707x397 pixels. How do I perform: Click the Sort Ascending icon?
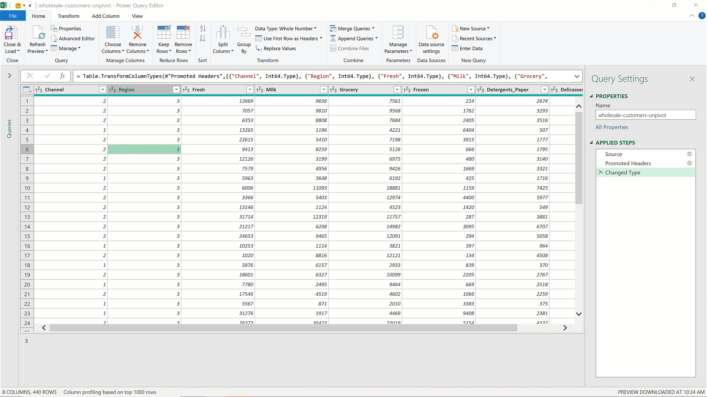(203, 29)
